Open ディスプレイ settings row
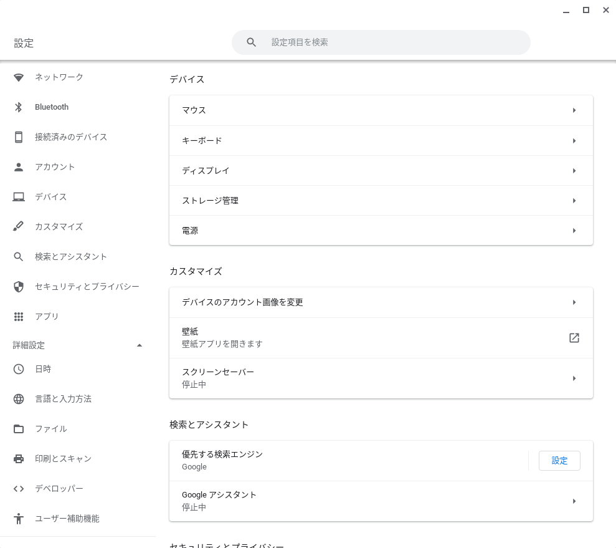Screen dimensions: 616x548 click(x=381, y=171)
